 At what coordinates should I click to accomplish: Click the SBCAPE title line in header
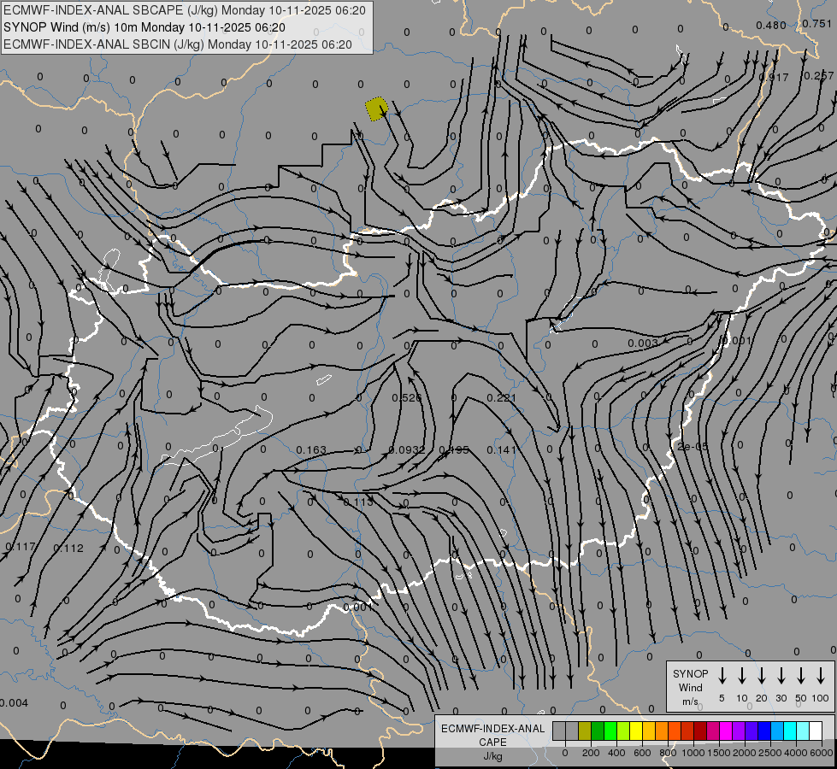pos(185,10)
